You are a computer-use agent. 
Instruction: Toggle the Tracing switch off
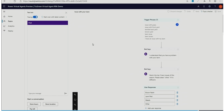click(35, 17)
